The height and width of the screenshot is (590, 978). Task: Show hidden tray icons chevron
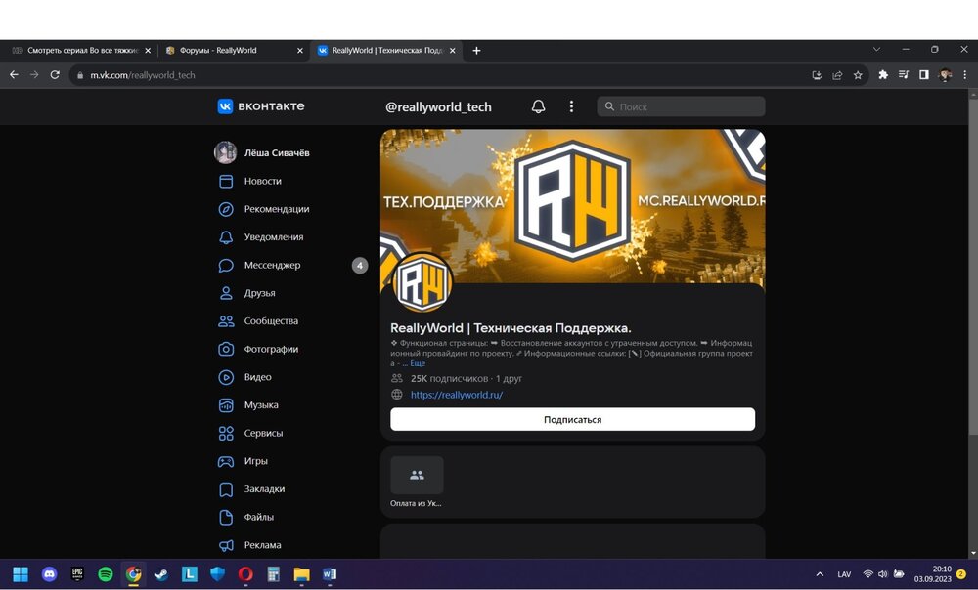pyautogui.click(x=821, y=573)
